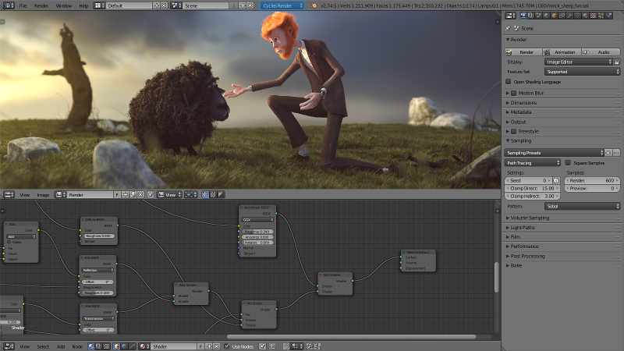Open the Path Tracing integrator dropdown

click(533, 163)
